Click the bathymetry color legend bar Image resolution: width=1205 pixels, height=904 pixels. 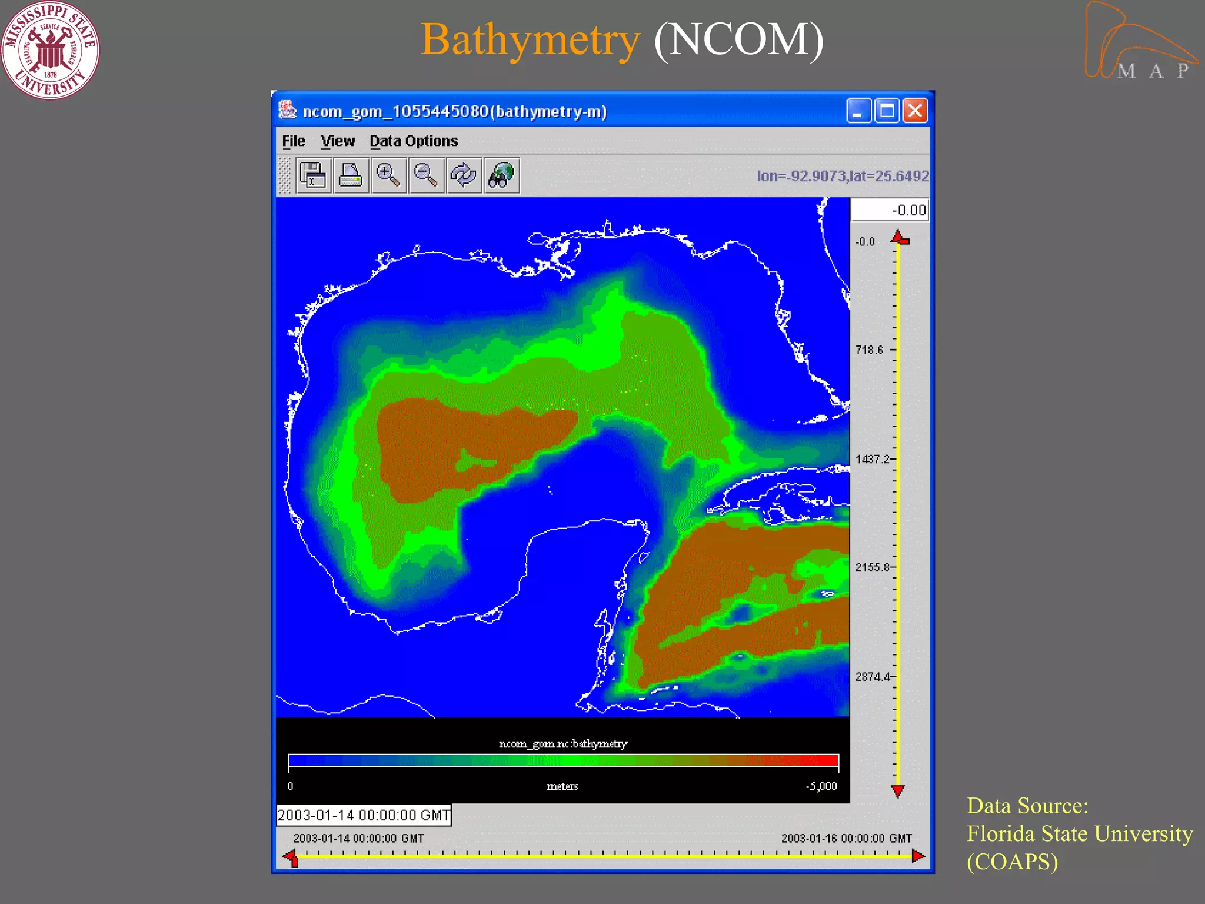coord(563,760)
